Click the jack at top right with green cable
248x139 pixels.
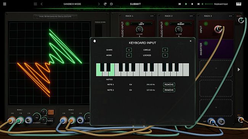click(241, 20)
